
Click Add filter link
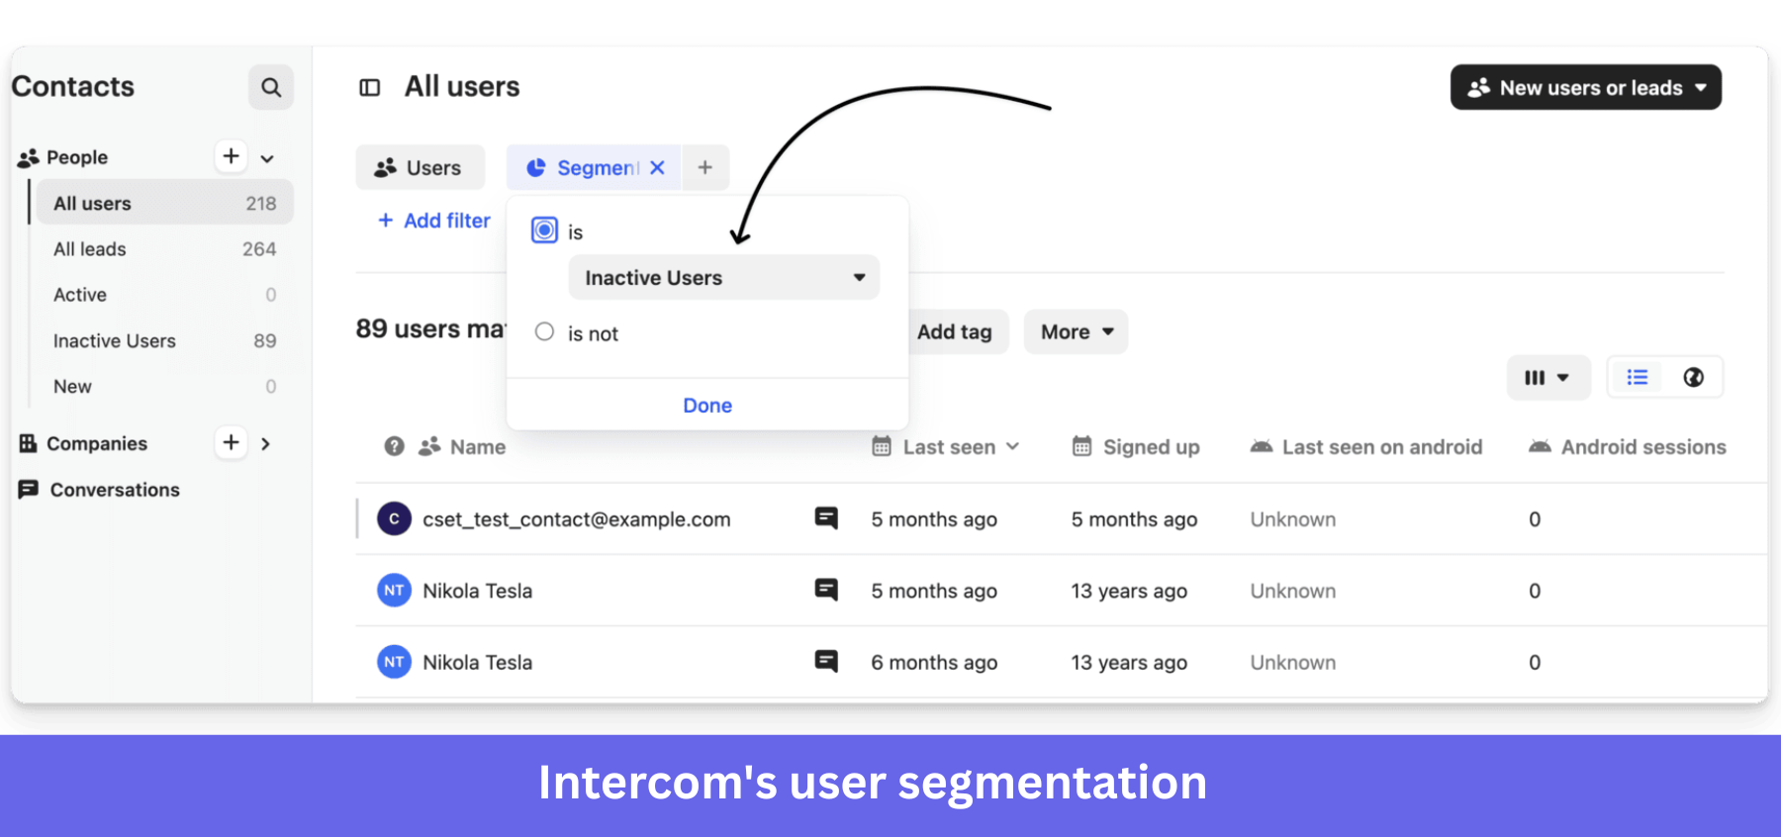click(434, 221)
